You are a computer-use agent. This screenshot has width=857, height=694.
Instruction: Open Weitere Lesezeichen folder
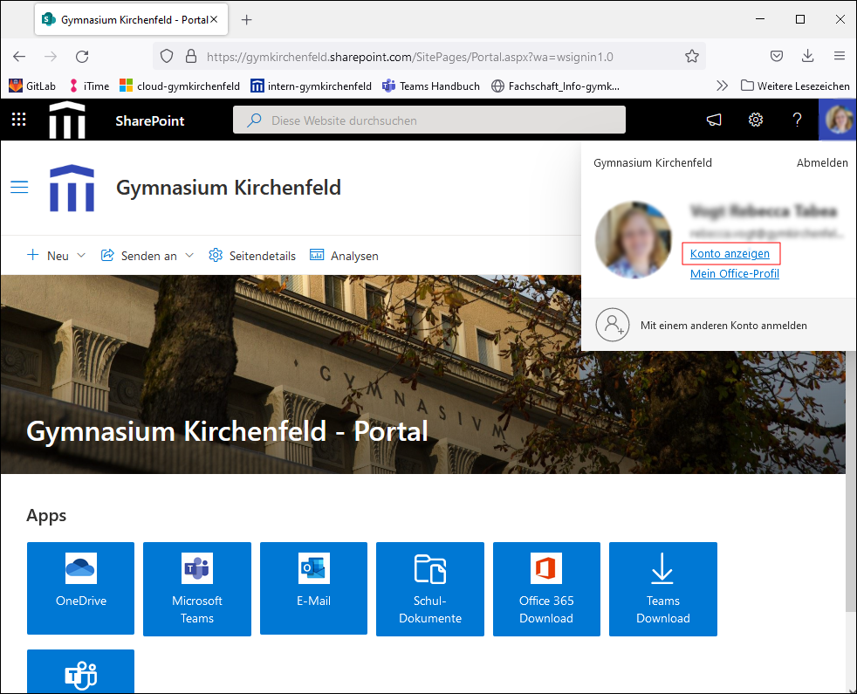(x=795, y=86)
